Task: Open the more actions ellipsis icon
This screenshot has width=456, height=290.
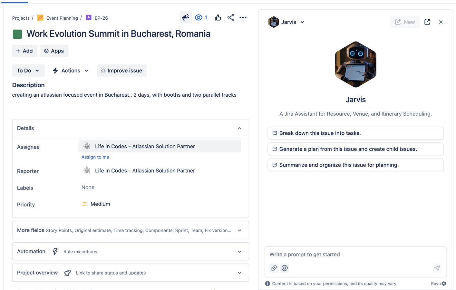Action: coord(243,17)
